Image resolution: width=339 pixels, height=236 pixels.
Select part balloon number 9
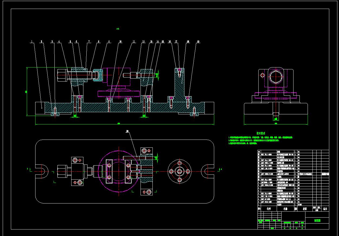click(x=109, y=42)
